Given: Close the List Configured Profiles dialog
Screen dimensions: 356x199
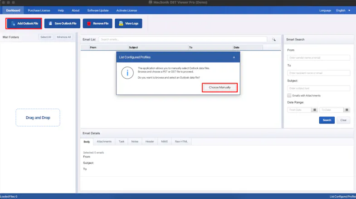Looking at the screenshot, I should pos(234,57).
